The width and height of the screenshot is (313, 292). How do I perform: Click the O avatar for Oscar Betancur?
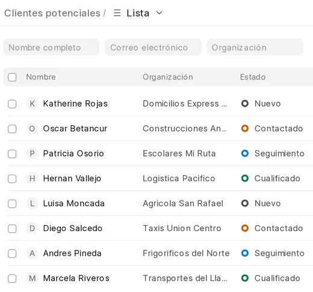click(32, 129)
